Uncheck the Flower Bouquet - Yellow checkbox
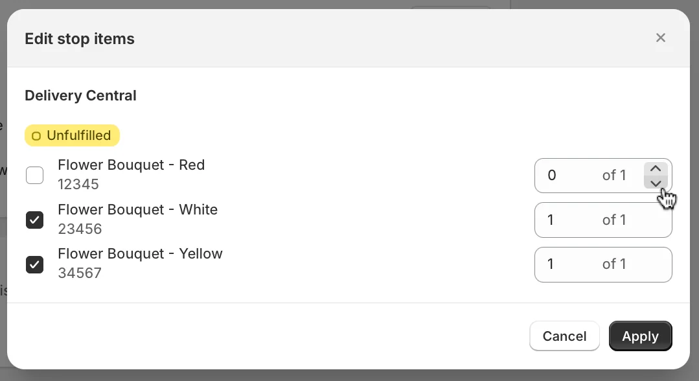 [35, 264]
